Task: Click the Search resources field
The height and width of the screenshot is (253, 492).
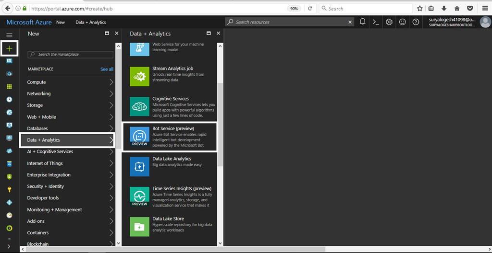Action: pos(290,22)
